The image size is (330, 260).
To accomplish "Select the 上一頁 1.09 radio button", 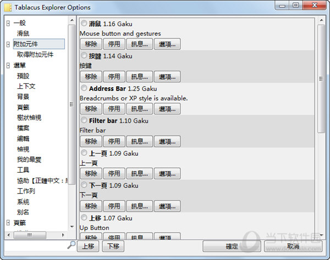I will [x=84, y=152].
